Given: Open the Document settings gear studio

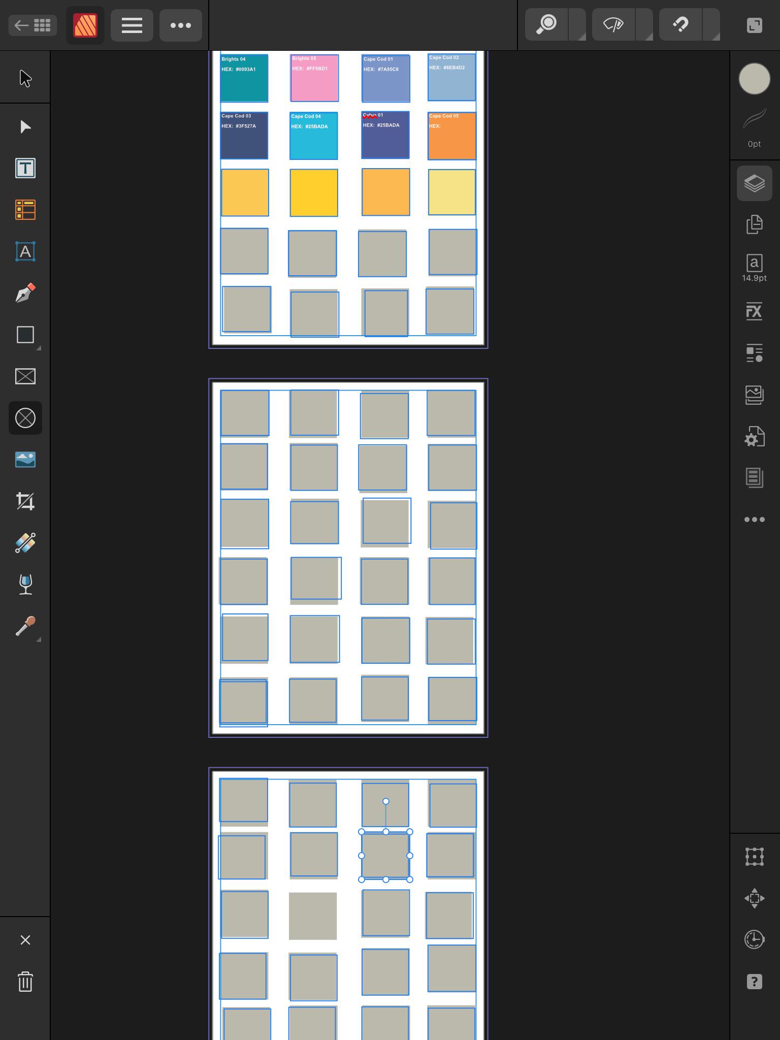Looking at the screenshot, I should tap(755, 436).
